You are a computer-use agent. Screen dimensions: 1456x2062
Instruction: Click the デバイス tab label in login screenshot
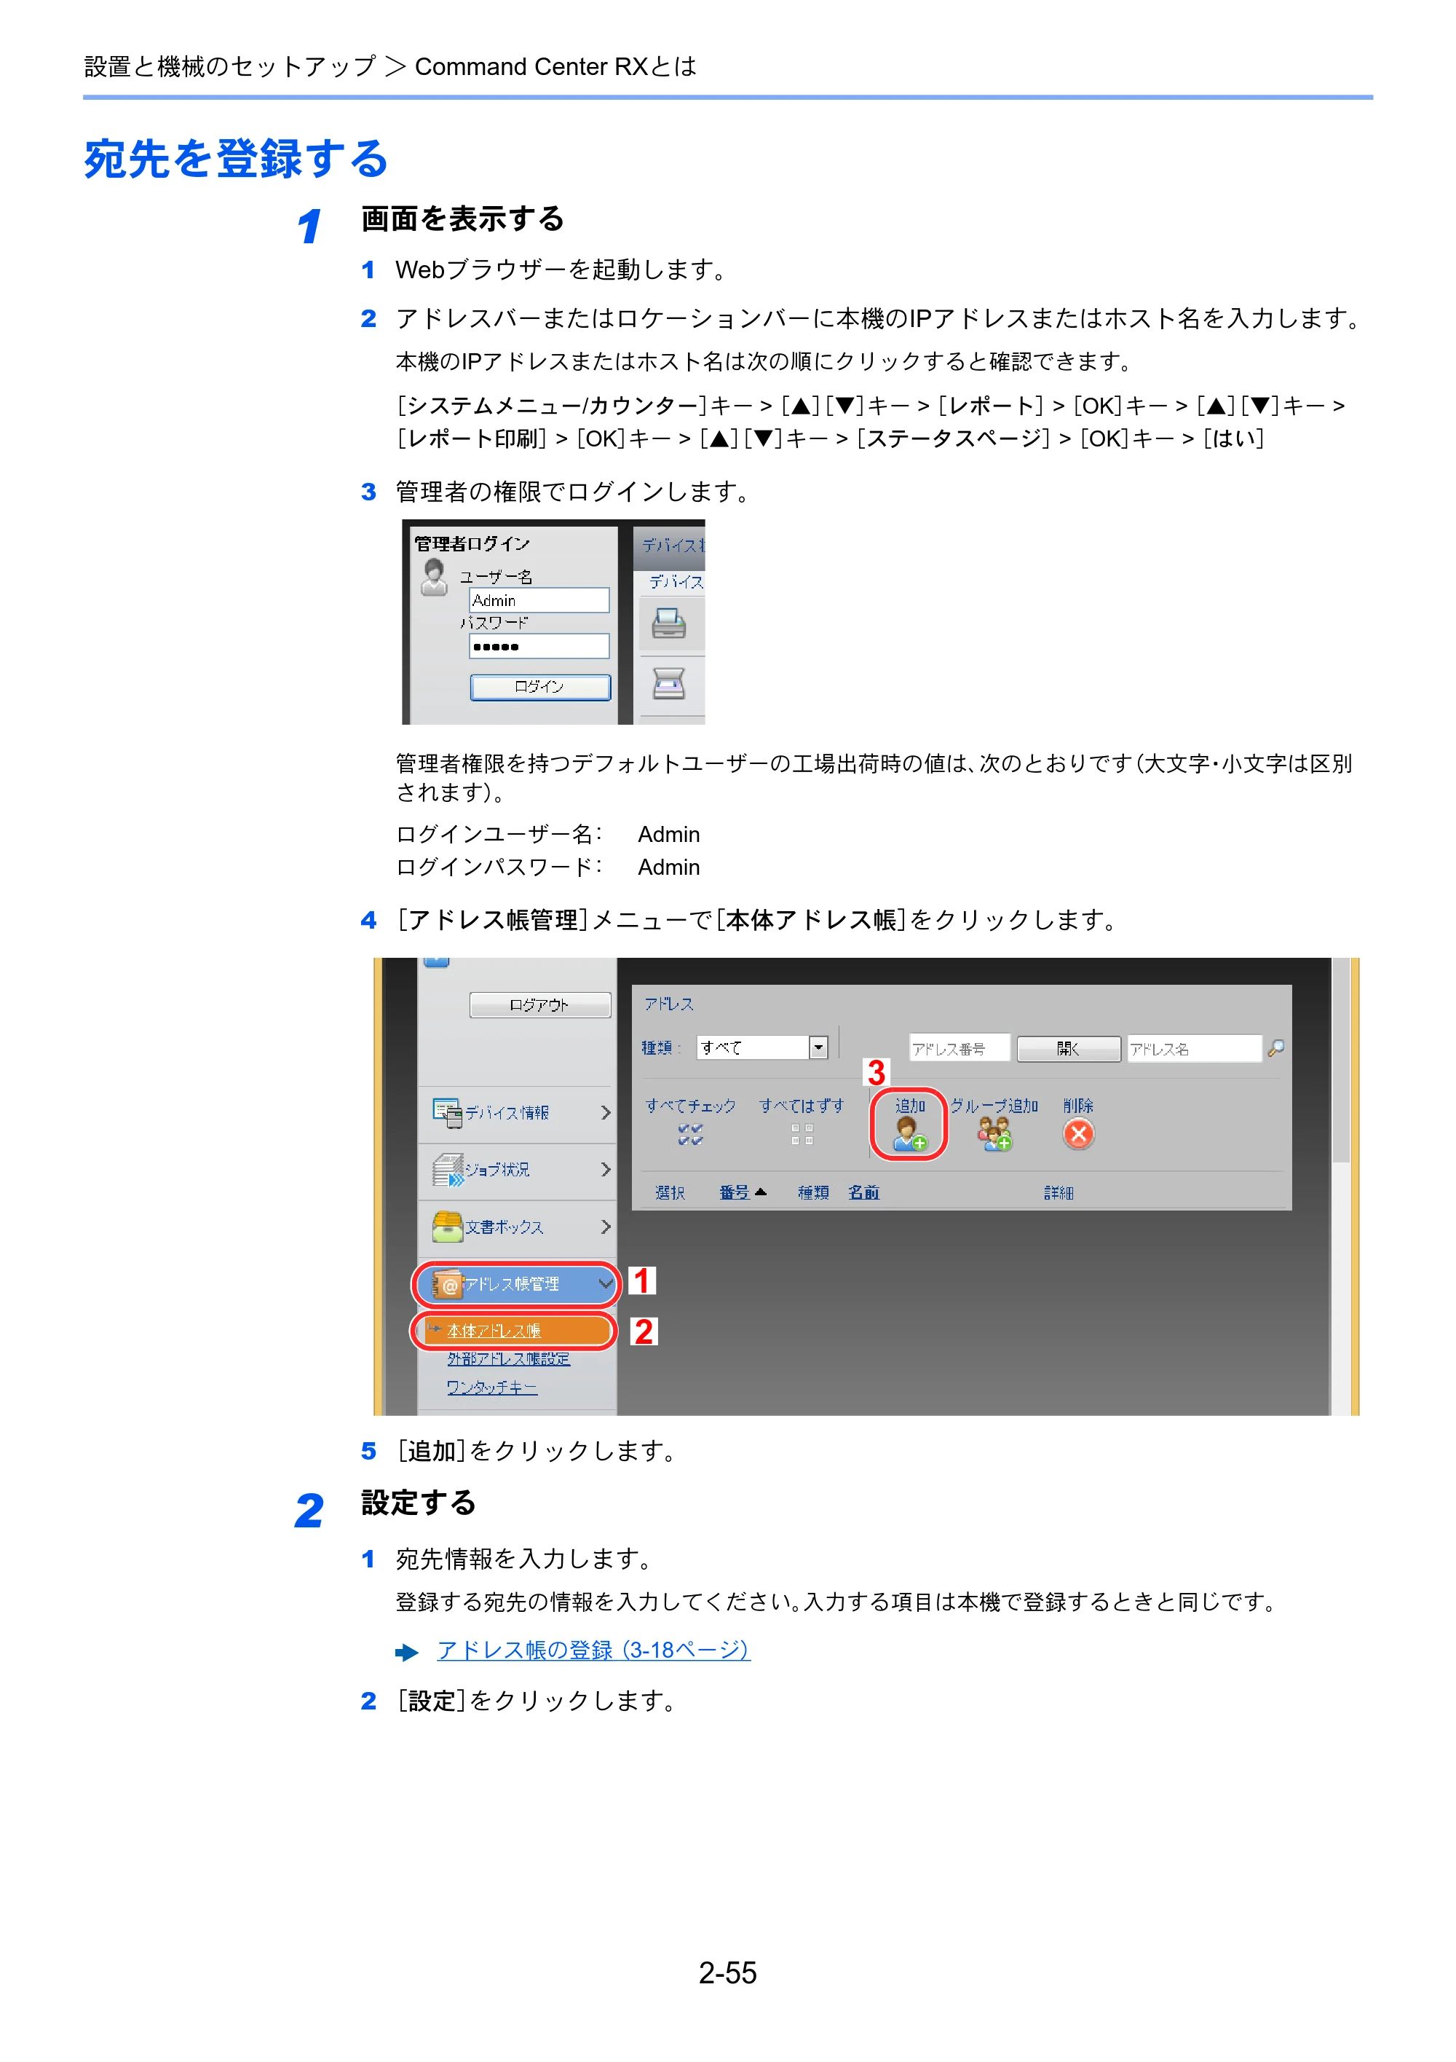coord(676,582)
